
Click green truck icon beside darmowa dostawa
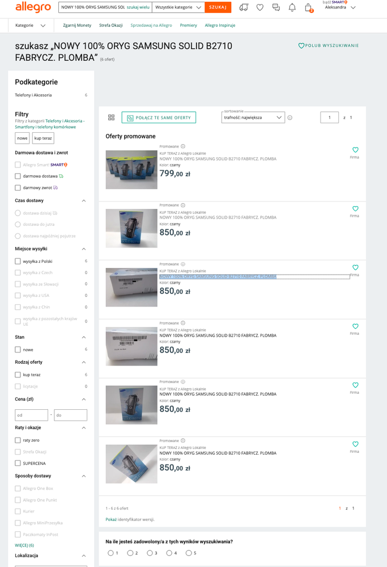pos(61,176)
